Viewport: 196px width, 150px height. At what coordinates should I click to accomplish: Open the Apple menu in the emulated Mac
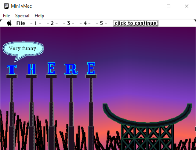coord(9,23)
